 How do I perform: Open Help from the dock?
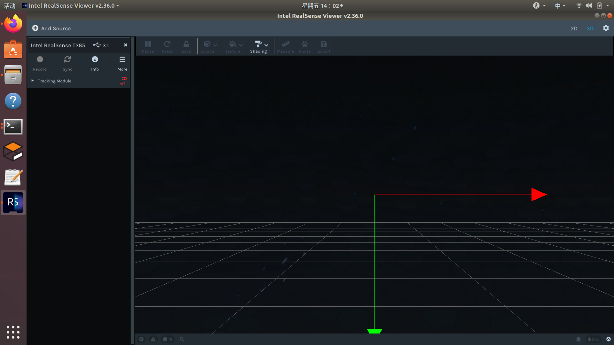(x=13, y=101)
